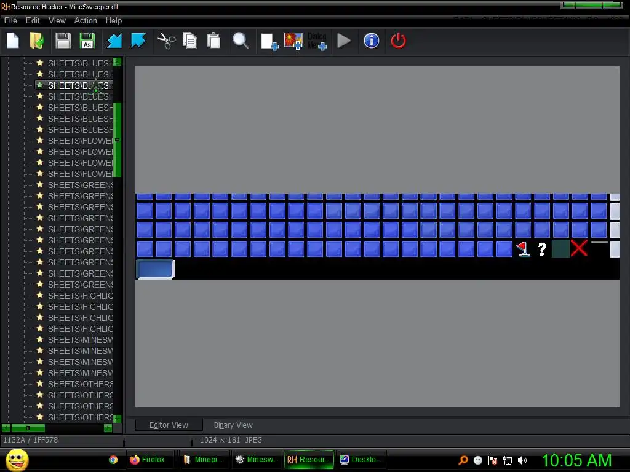Click the network tray icon
Viewport: 630px width, 472px height.
click(508, 460)
